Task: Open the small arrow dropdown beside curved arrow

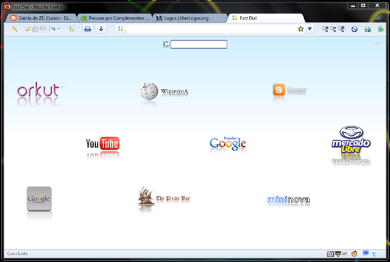Action: [58, 29]
